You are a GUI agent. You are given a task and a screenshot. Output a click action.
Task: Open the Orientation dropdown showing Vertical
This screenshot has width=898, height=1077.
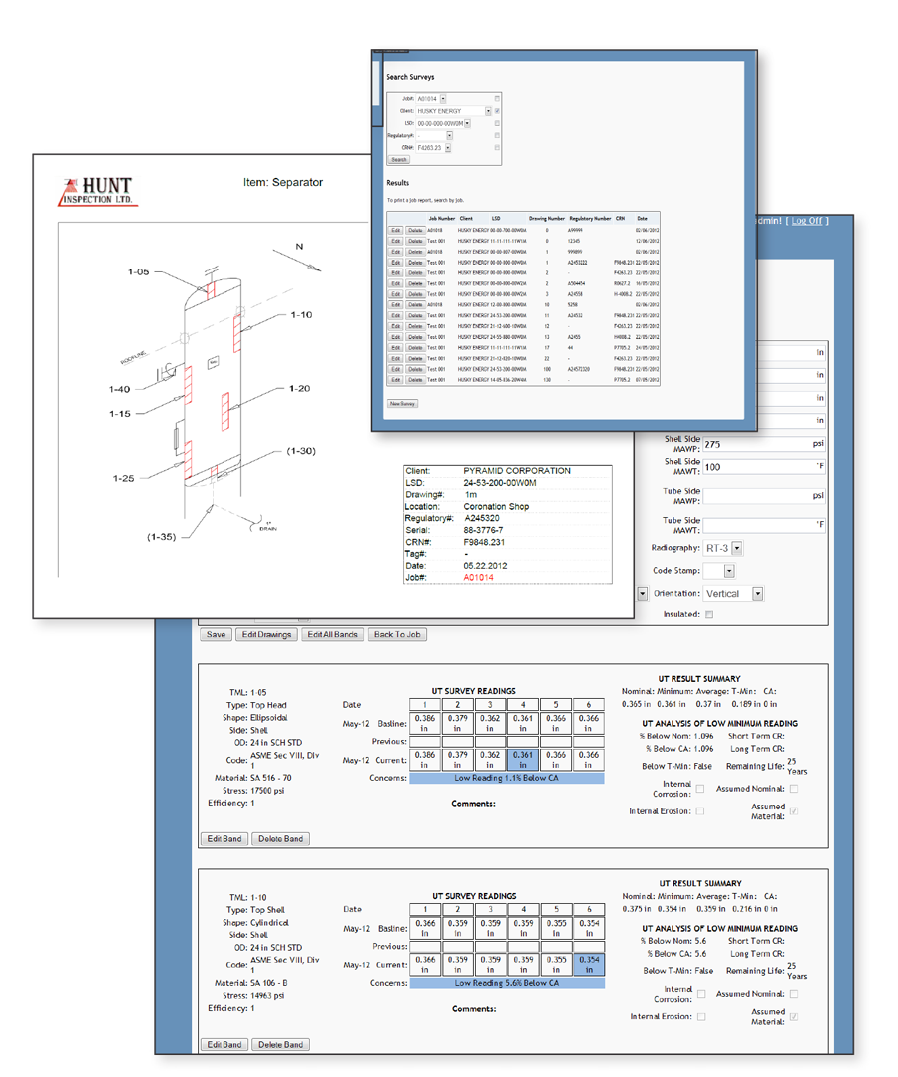(x=758, y=594)
